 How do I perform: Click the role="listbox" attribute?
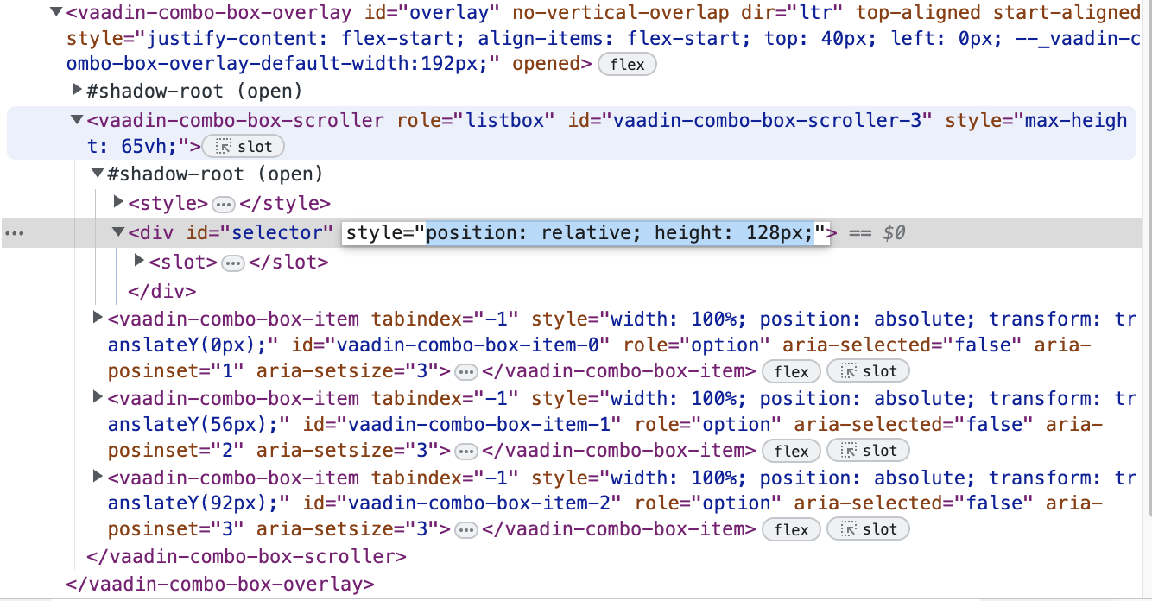(x=476, y=120)
